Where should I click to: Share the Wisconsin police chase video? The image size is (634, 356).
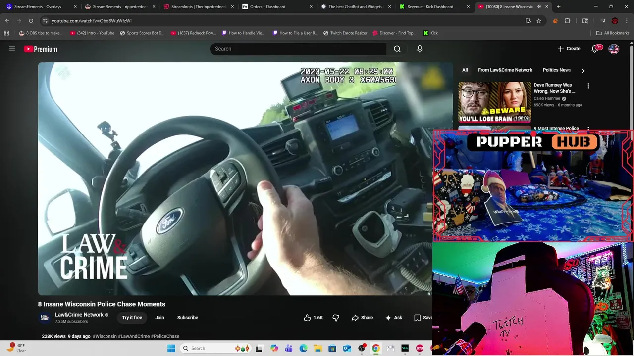362,318
